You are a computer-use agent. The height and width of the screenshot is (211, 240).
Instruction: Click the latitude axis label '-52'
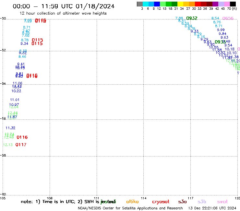coord(3,50)
